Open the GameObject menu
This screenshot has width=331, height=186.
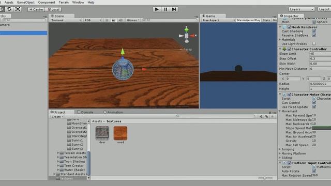(25, 2)
